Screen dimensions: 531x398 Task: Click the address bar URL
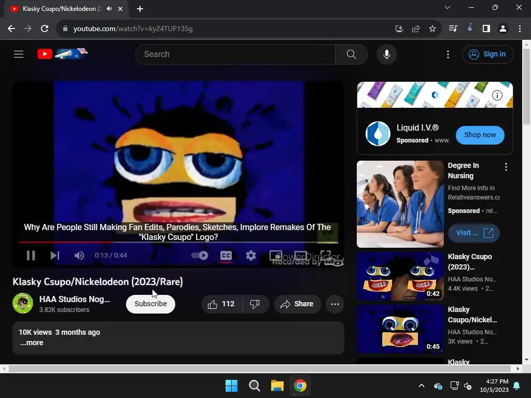[133, 29]
